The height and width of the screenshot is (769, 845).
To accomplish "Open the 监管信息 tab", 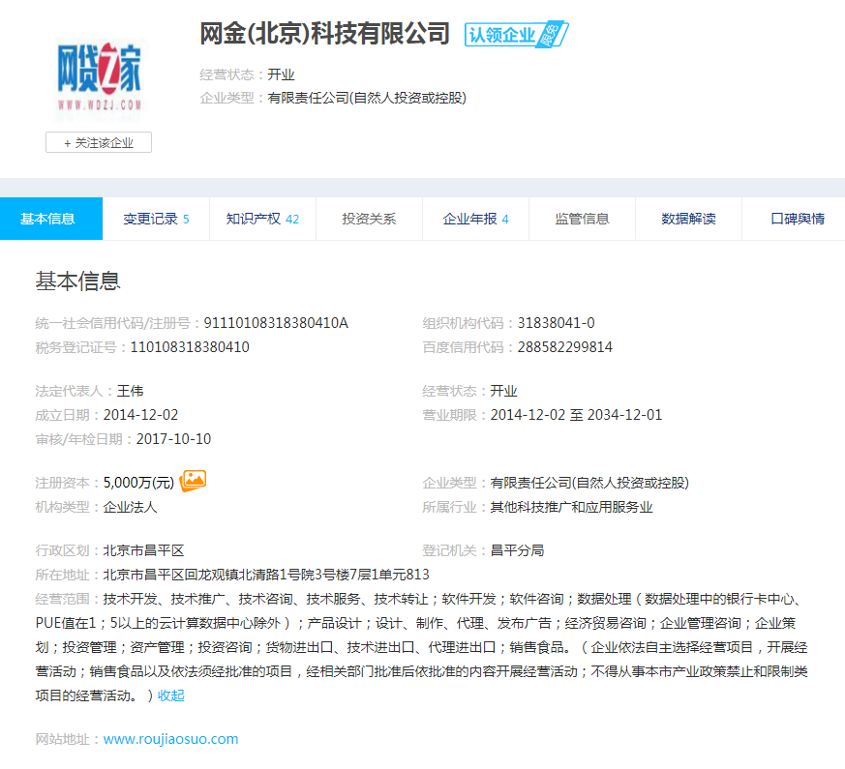I will [x=582, y=219].
